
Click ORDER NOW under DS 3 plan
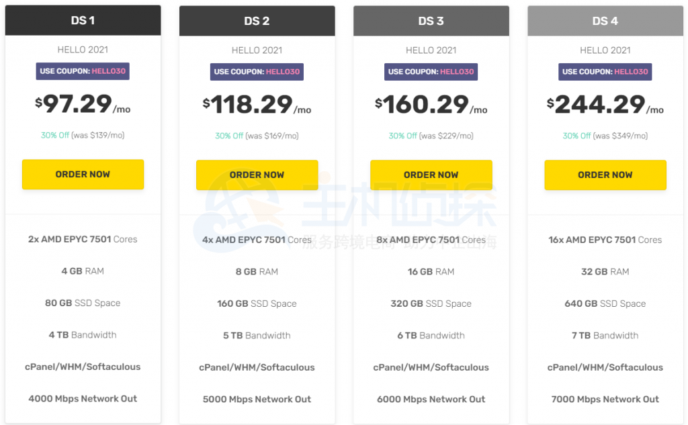pyautogui.click(x=431, y=174)
